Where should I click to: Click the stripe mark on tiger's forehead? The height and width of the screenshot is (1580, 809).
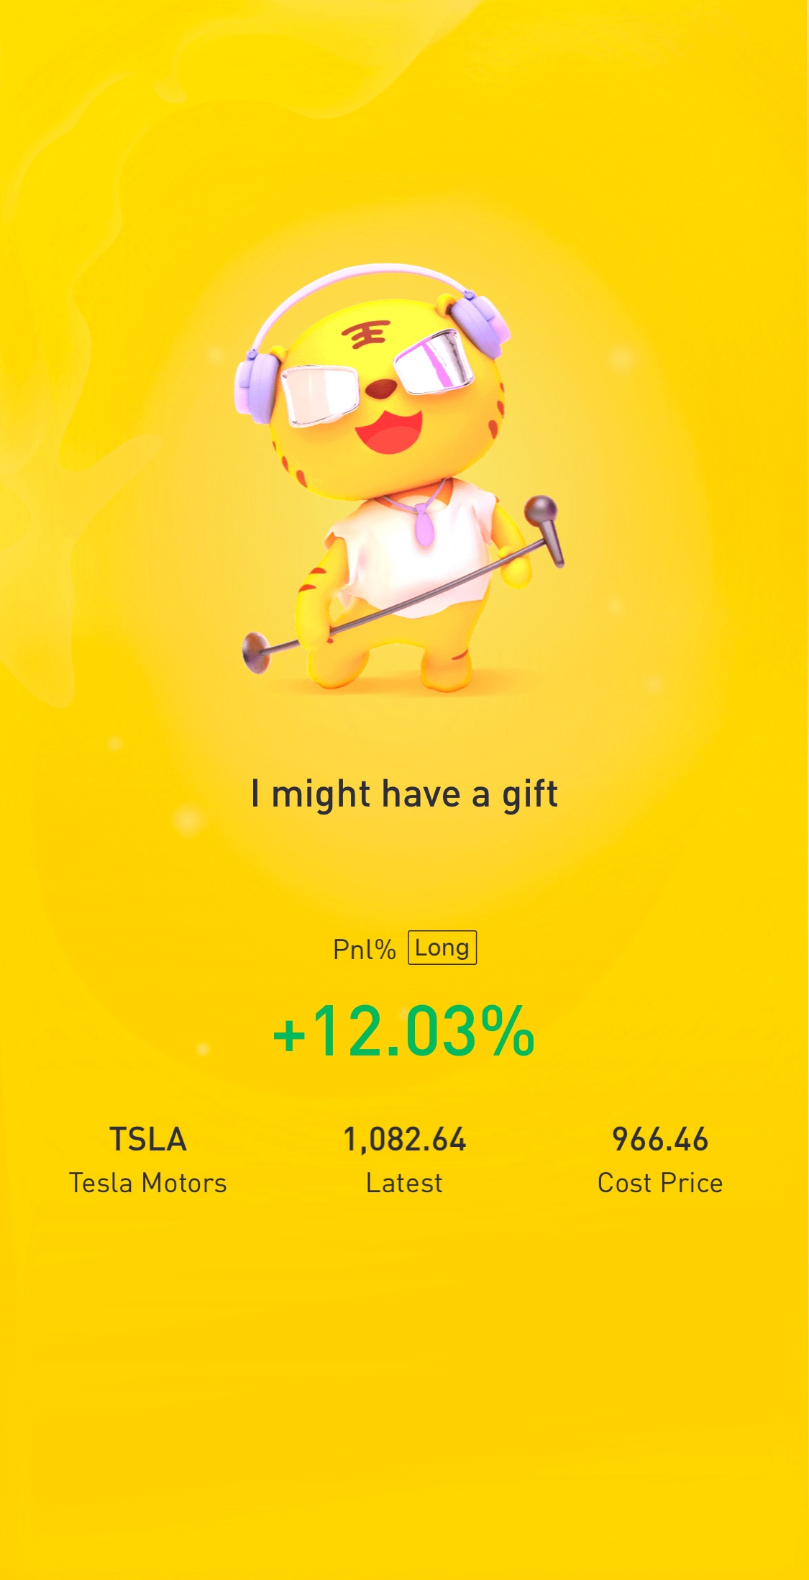pos(365,333)
